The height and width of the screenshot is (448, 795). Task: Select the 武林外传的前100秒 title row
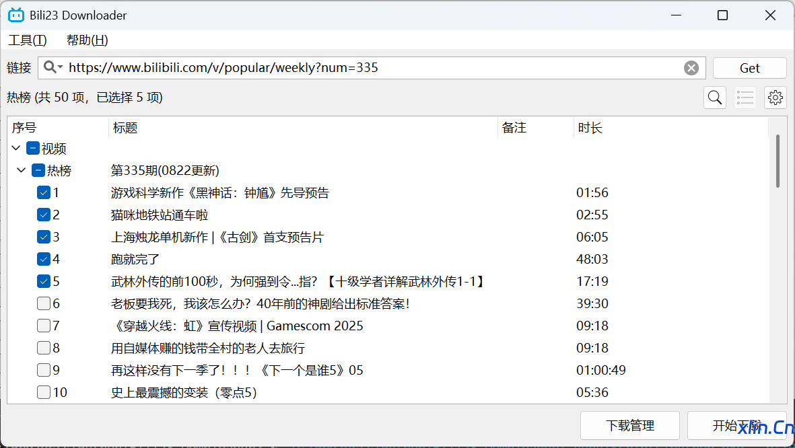click(x=298, y=281)
